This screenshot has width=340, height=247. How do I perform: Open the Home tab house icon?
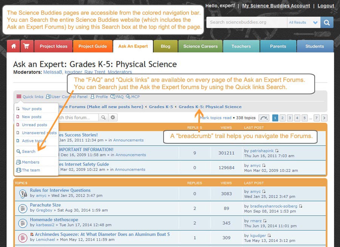(14, 46)
